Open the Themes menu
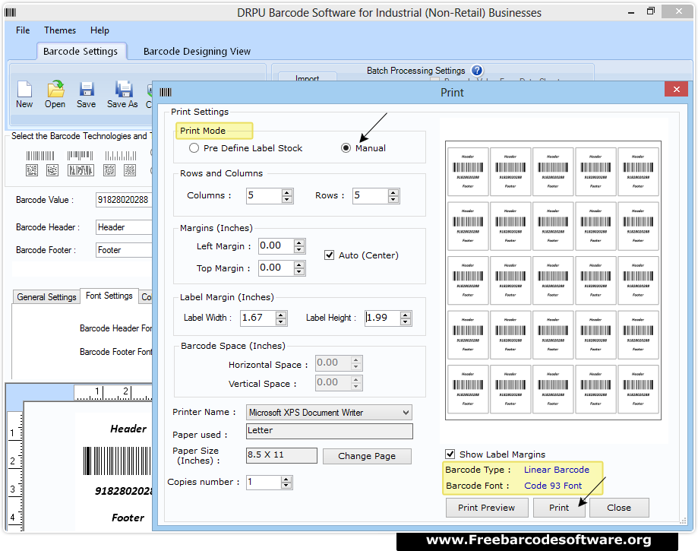This screenshot has width=698, height=551. tap(60, 30)
